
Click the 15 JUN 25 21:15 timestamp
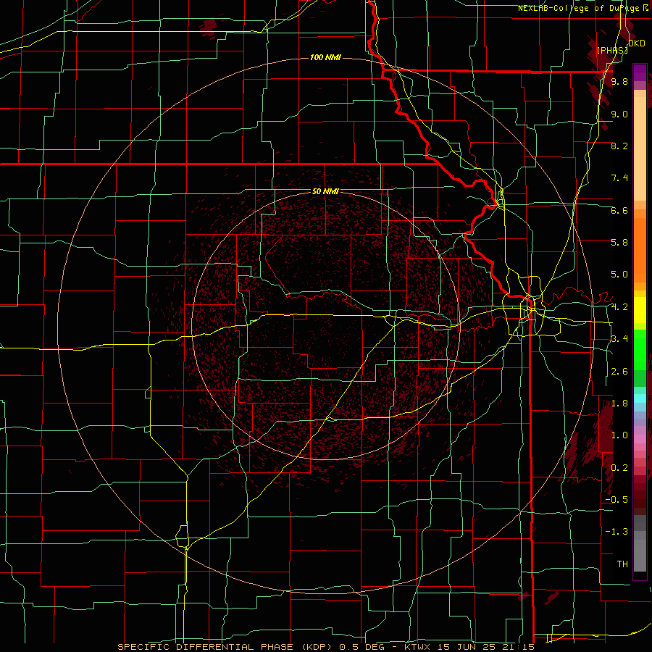[488, 647]
